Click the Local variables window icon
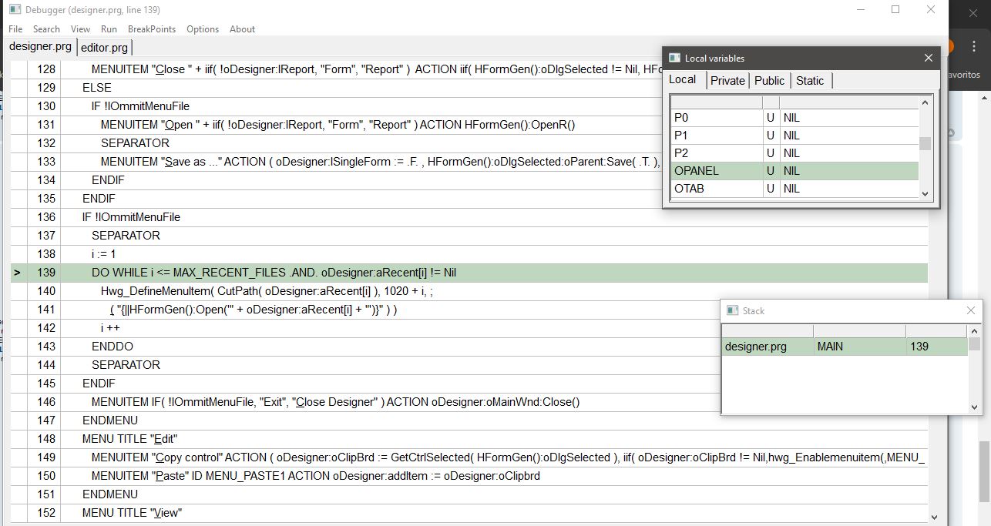Screen dimensions: 991x526 point(674,58)
